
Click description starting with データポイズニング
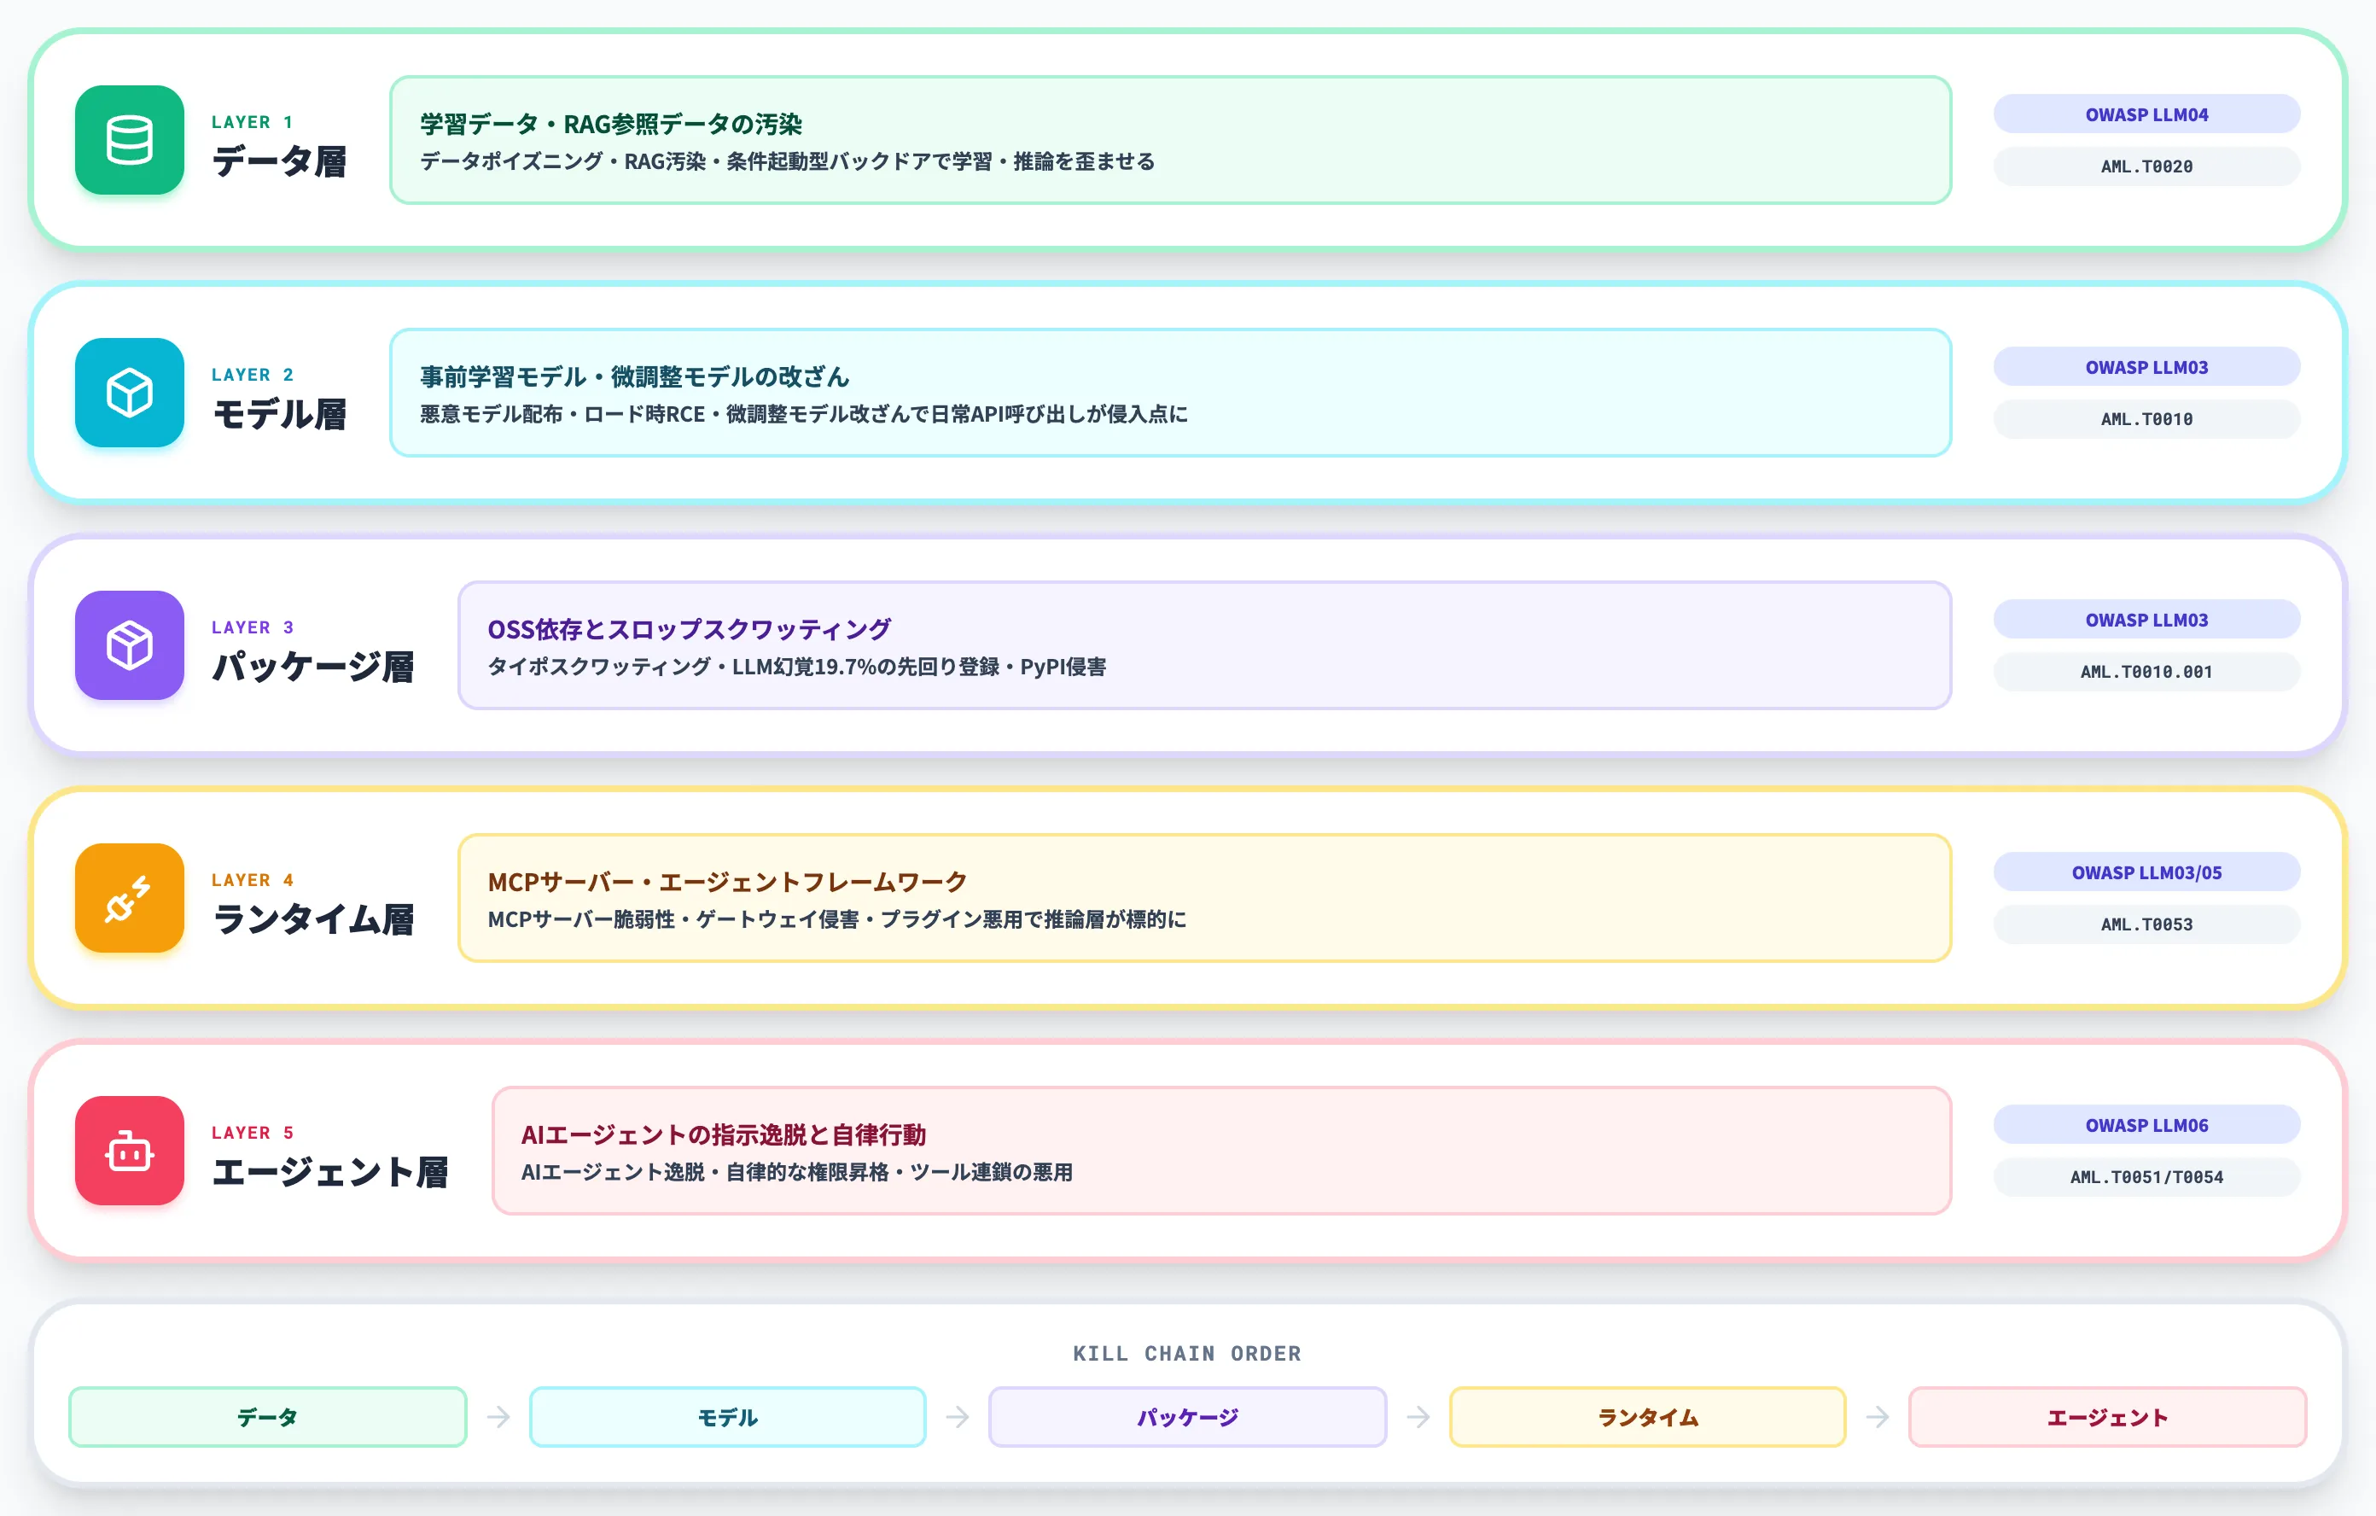tap(786, 162)
